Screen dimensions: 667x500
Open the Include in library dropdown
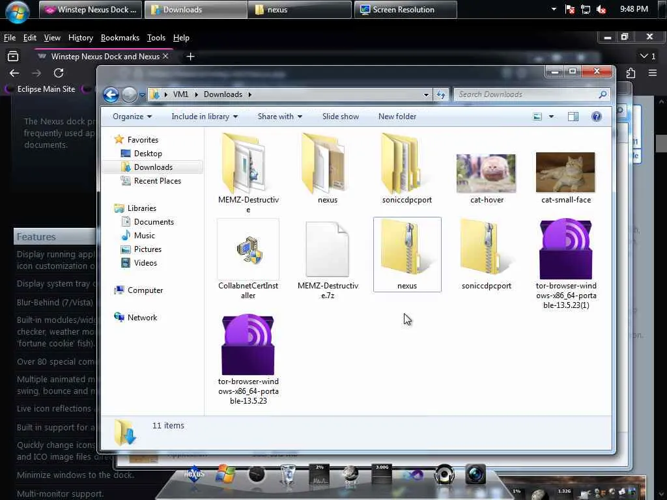tap(204, 117)
